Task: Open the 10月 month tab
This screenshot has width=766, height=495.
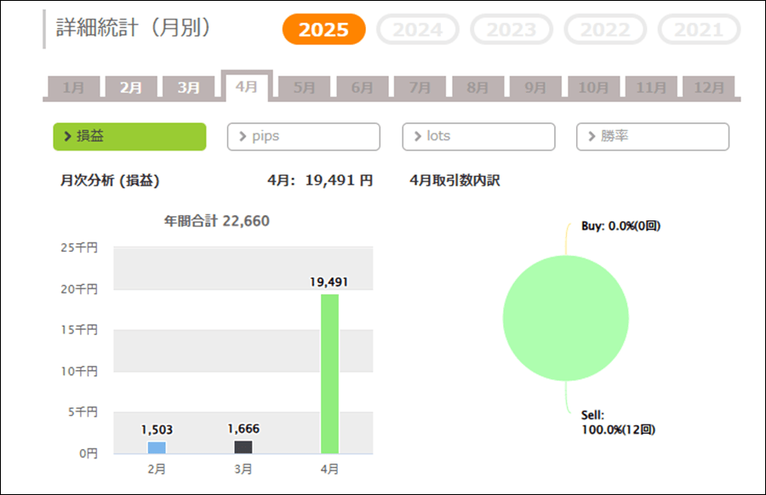Action: [x=593, y=87]
